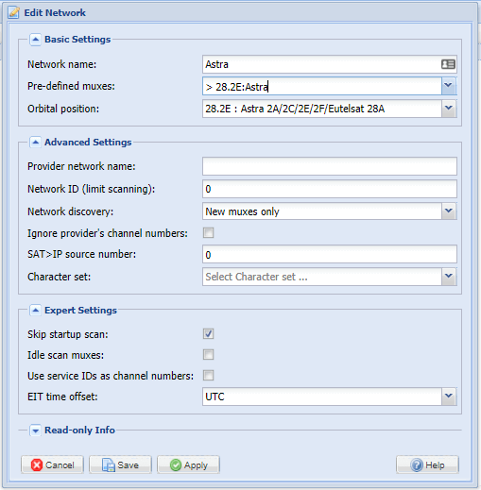Open Help with the question mark button

click(427, 465)
